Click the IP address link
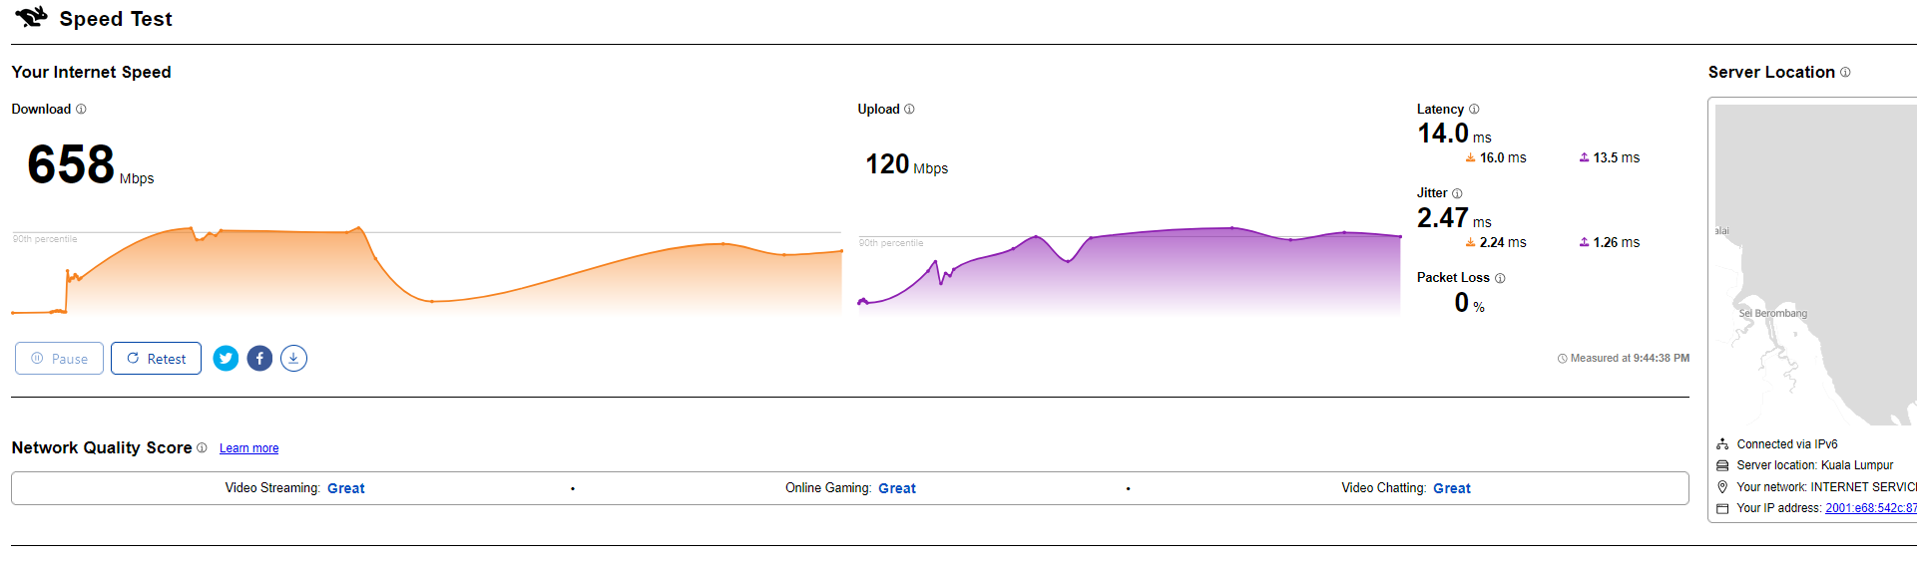This screenshot has height=561, width=1917. tap(1870, 508)
